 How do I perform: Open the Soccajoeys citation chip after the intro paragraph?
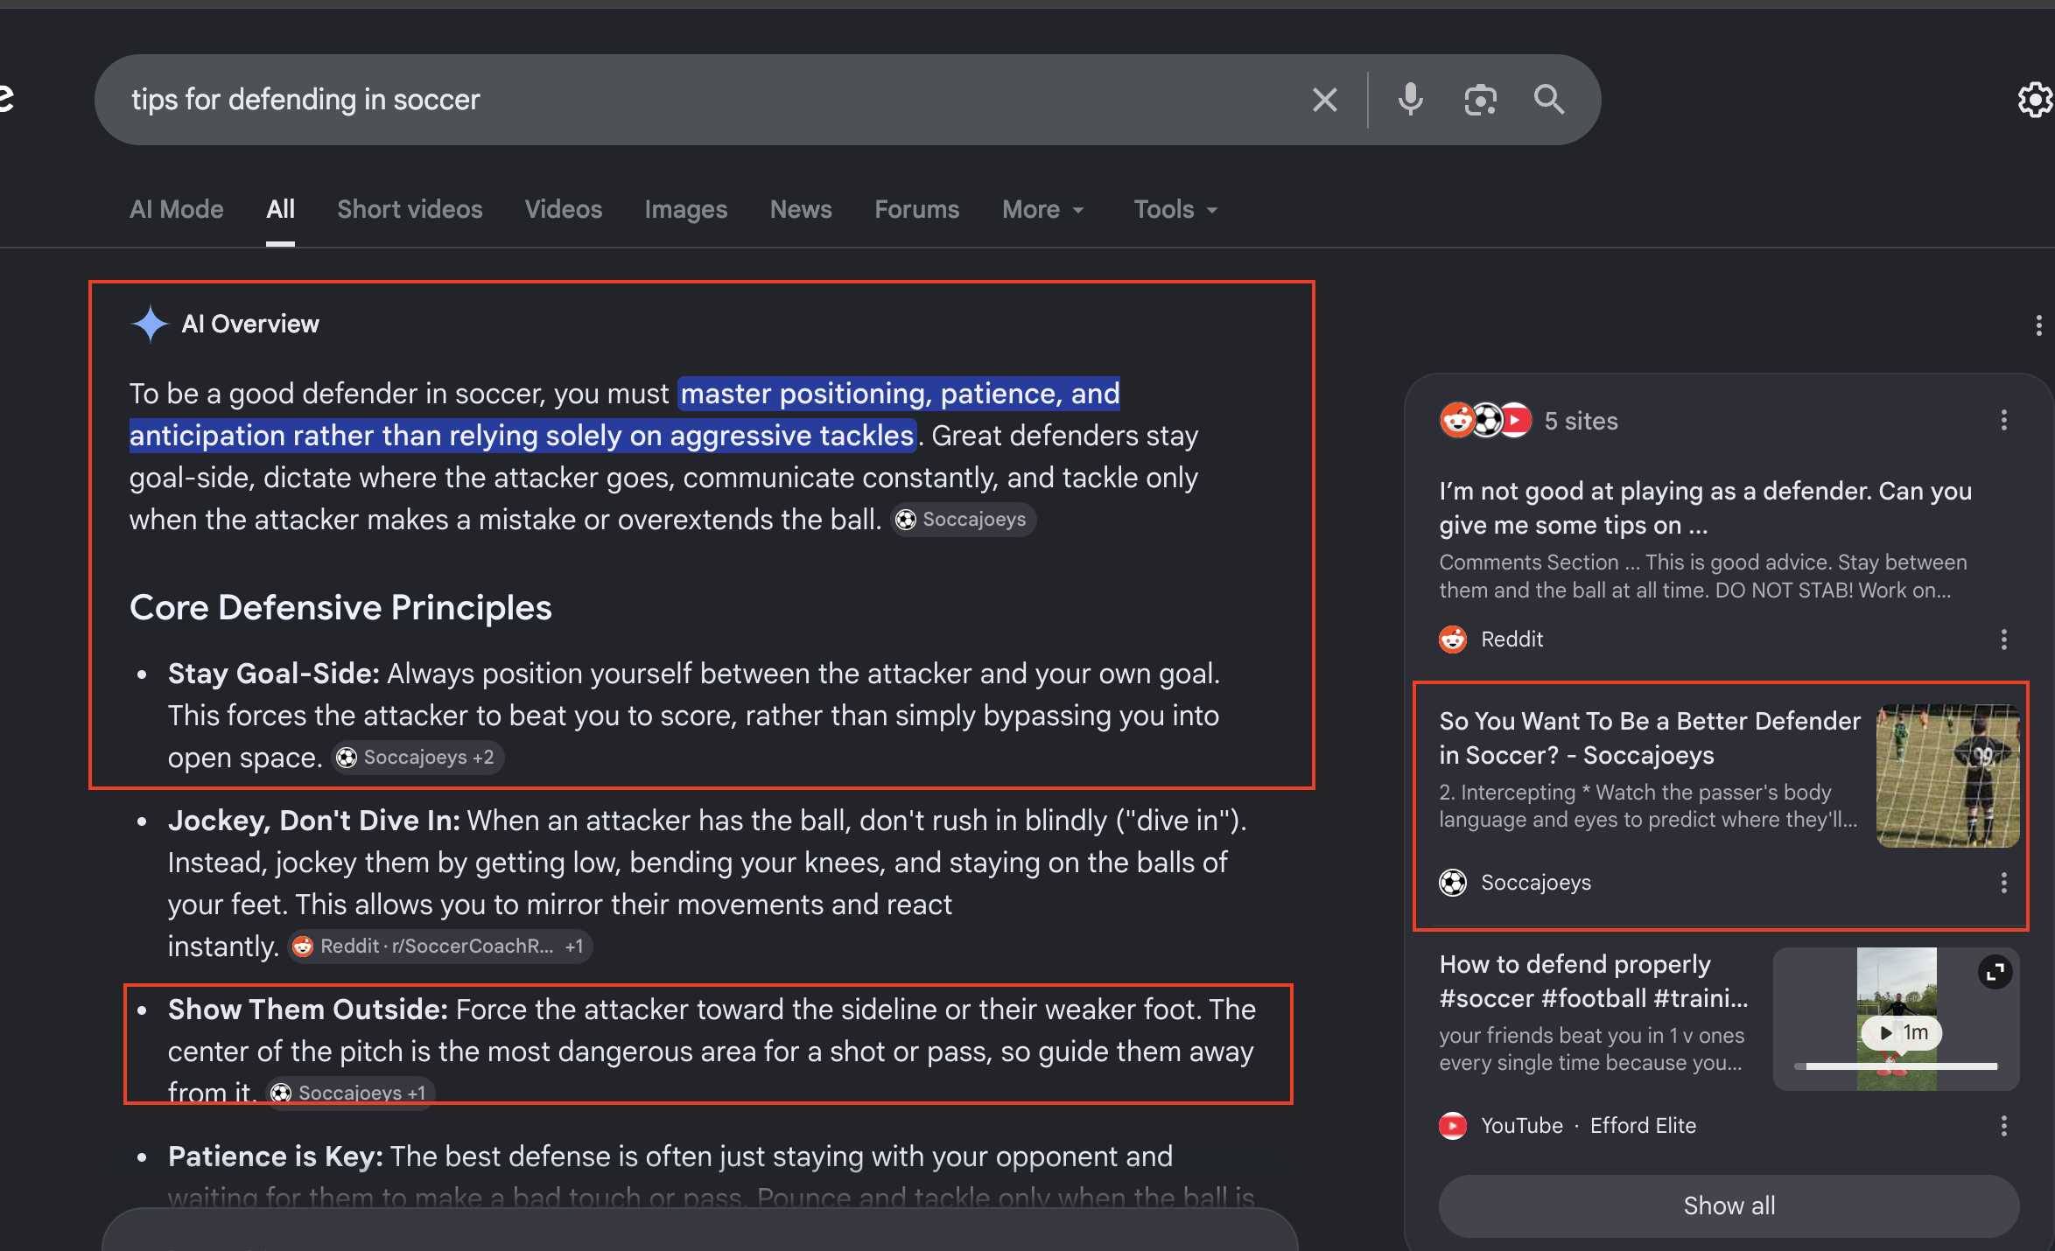coord(964,520)
